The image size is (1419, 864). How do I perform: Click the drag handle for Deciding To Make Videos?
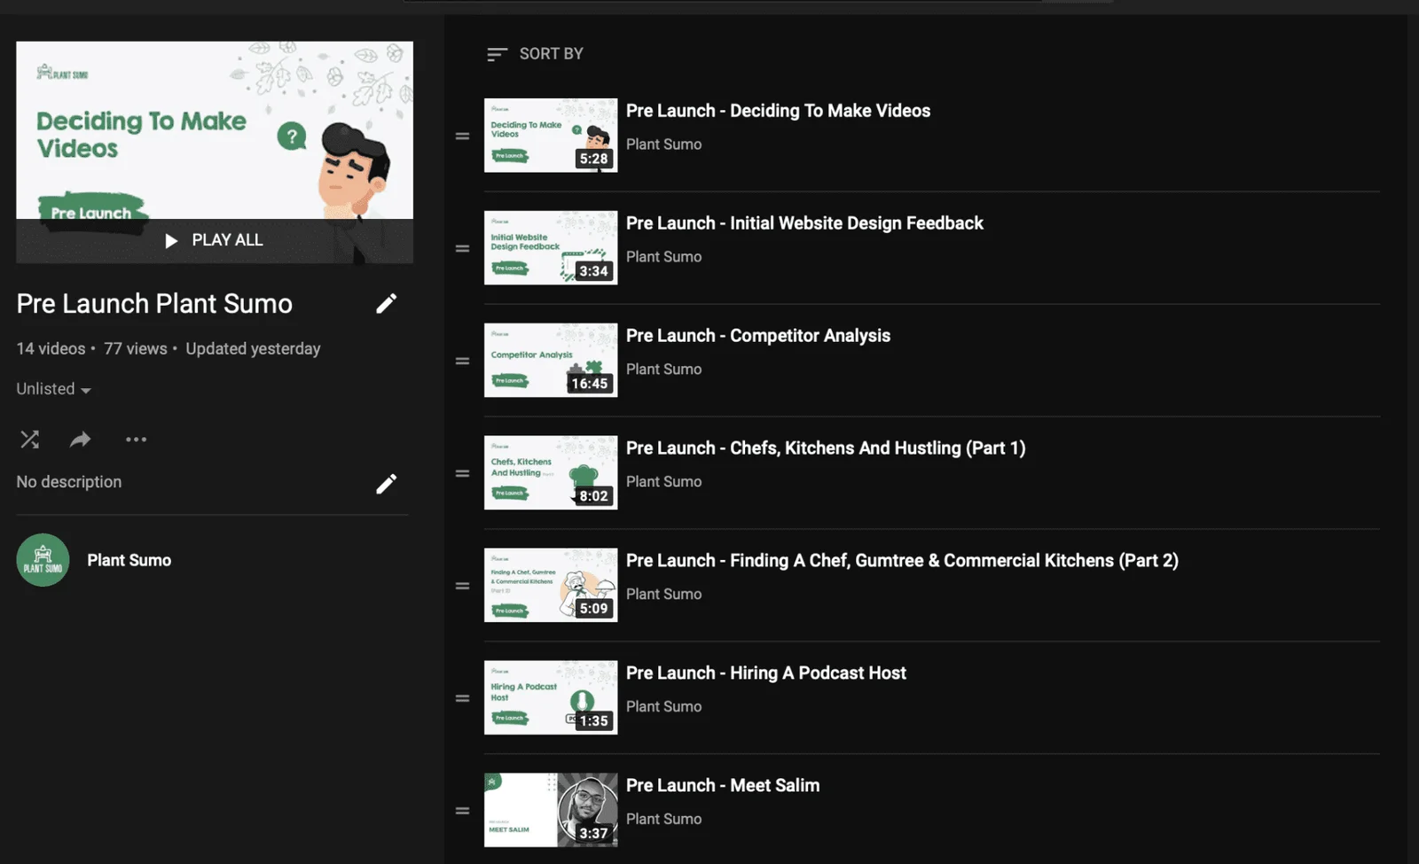[462, 136]
